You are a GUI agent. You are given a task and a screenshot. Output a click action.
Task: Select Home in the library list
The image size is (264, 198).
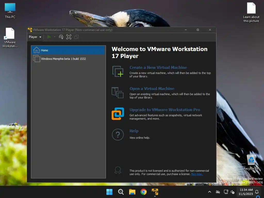click(x=68, y=50)
